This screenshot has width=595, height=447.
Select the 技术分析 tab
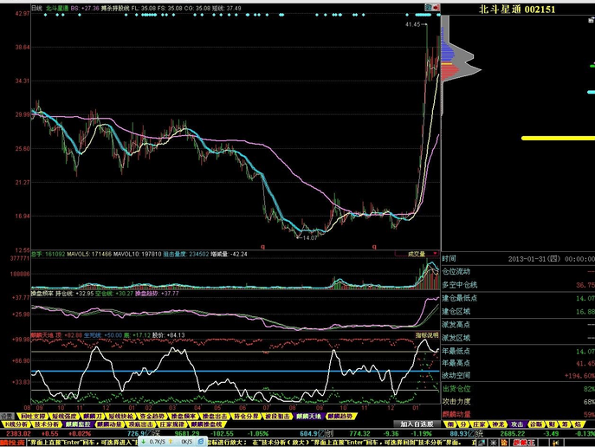pos(45,424)
